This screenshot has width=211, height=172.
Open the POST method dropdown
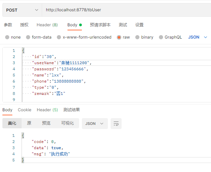point(22,10)
